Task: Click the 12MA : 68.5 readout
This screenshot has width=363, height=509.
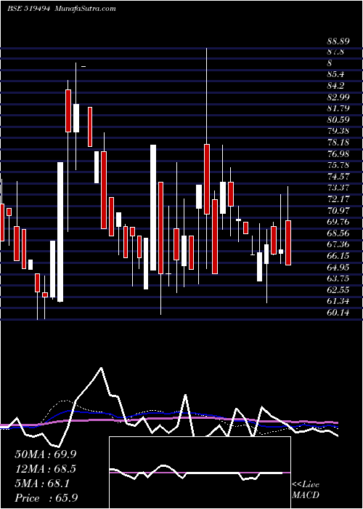Action: [45, 469]
